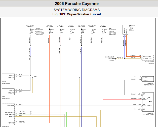The image size is (158, 127).
Task: Click the '2006 Porsche Cayenne' title
Action: coord(77,4)
